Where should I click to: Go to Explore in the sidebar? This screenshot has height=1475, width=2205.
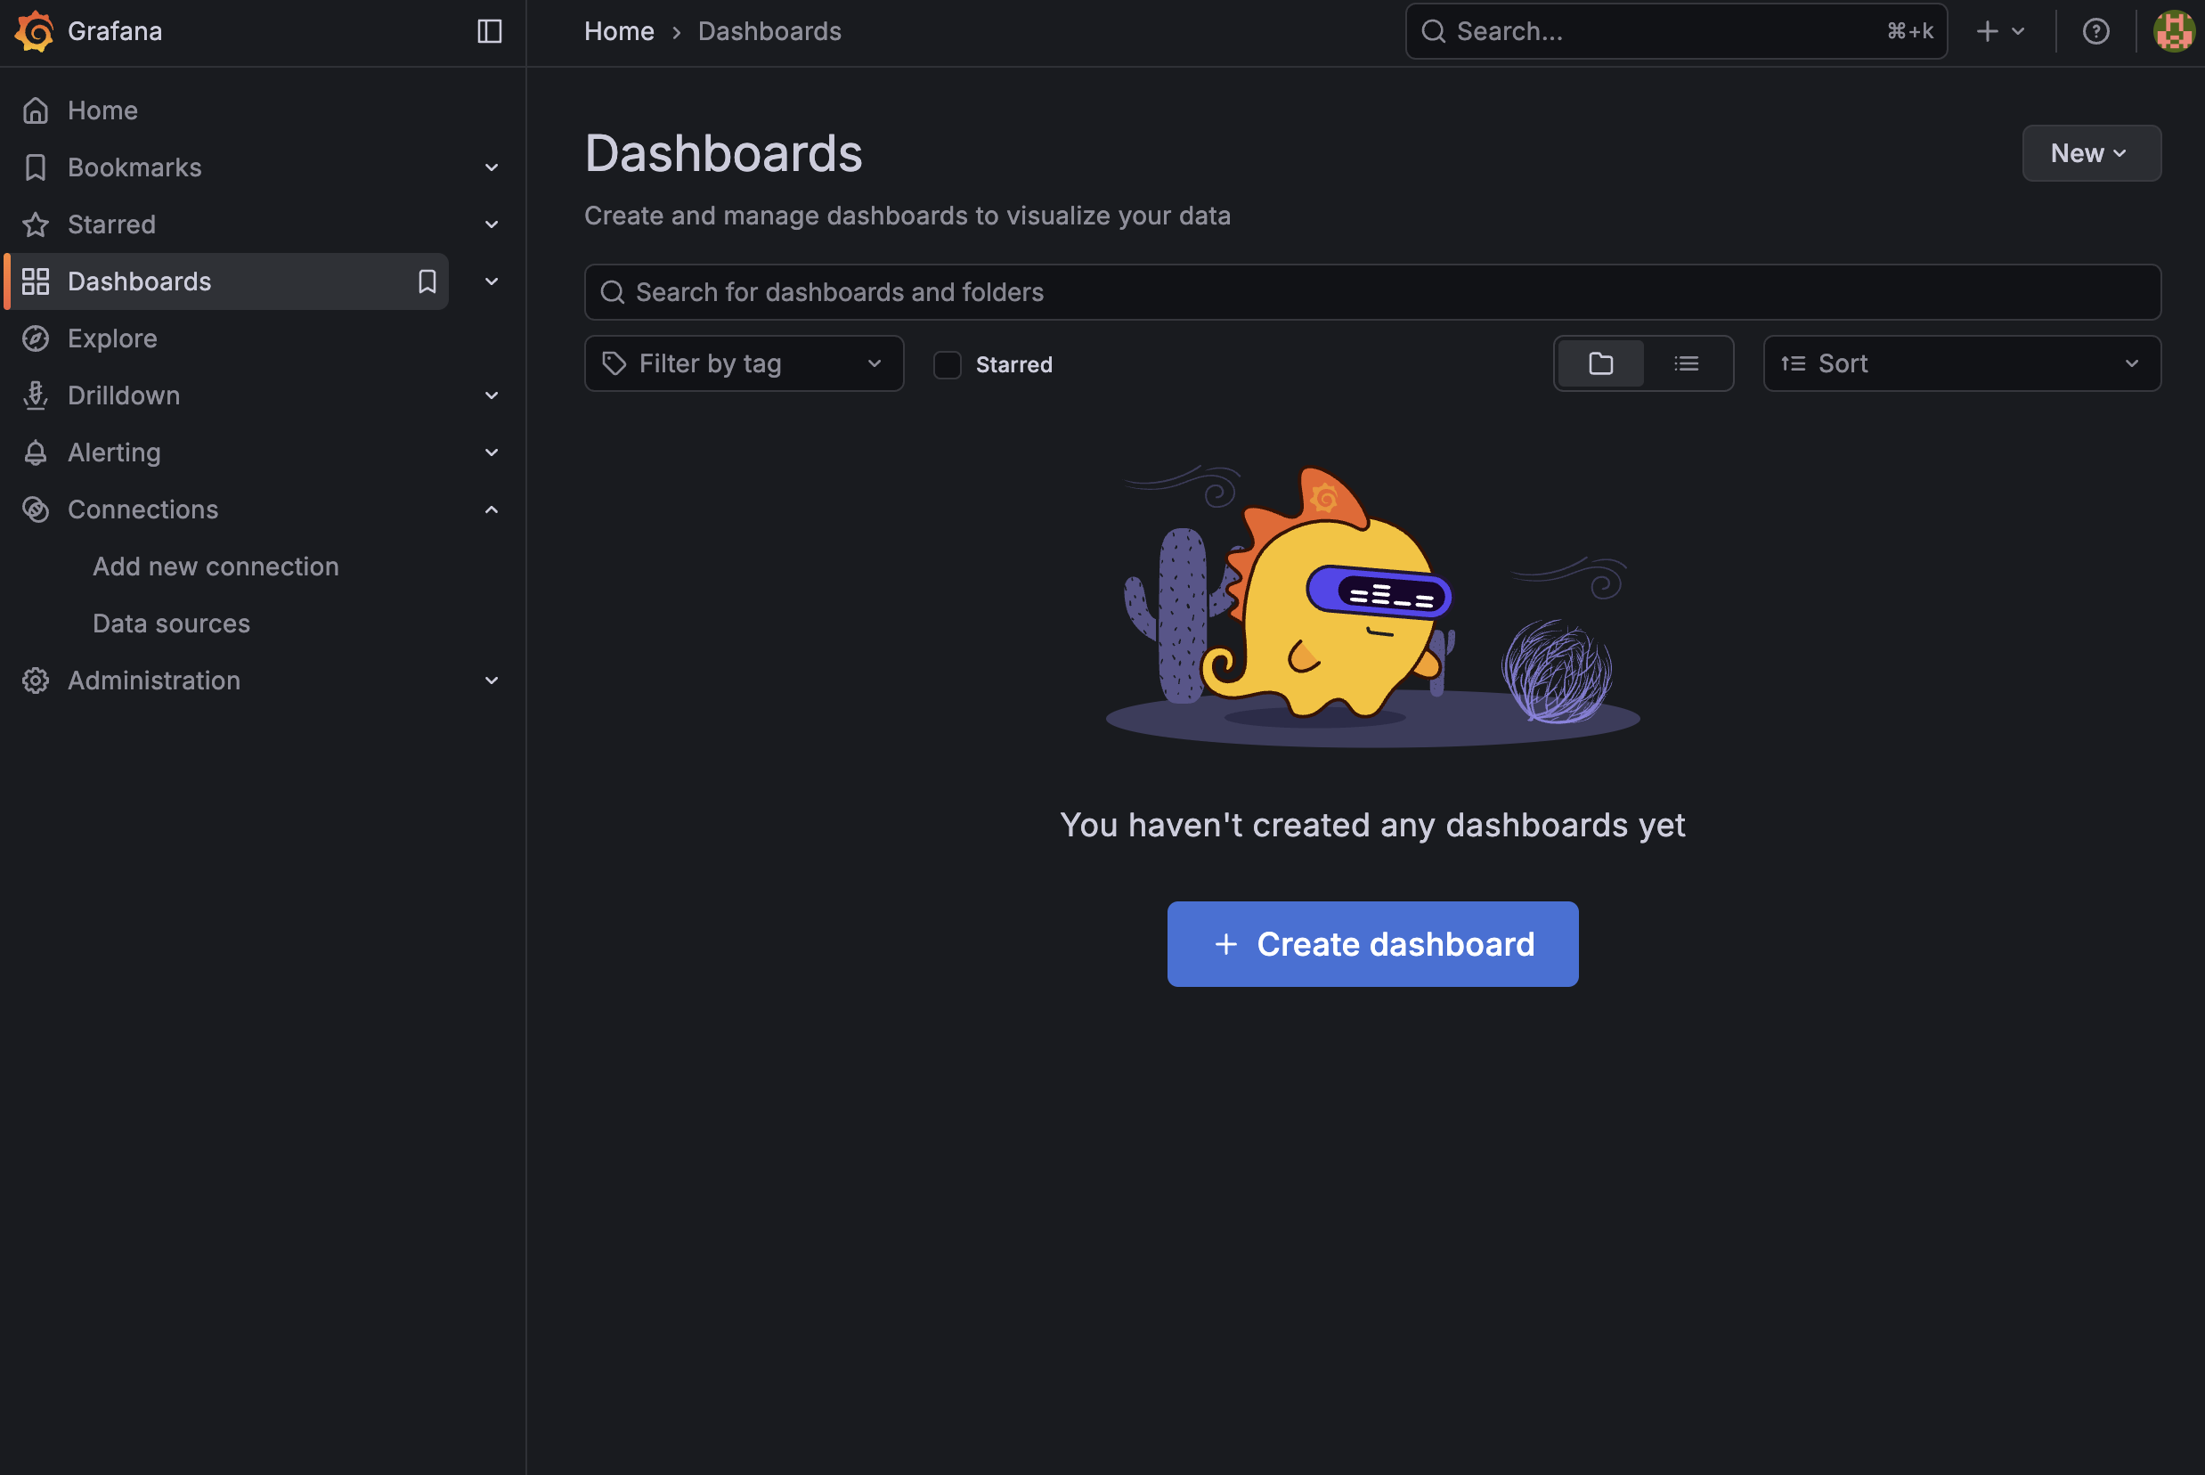click(x=112, y=338)
